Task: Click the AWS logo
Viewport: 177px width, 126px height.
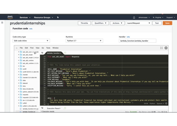Action: (10, 17)
